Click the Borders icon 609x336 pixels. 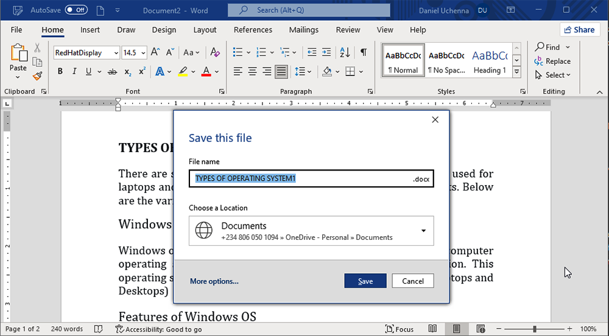click(350, 71)
